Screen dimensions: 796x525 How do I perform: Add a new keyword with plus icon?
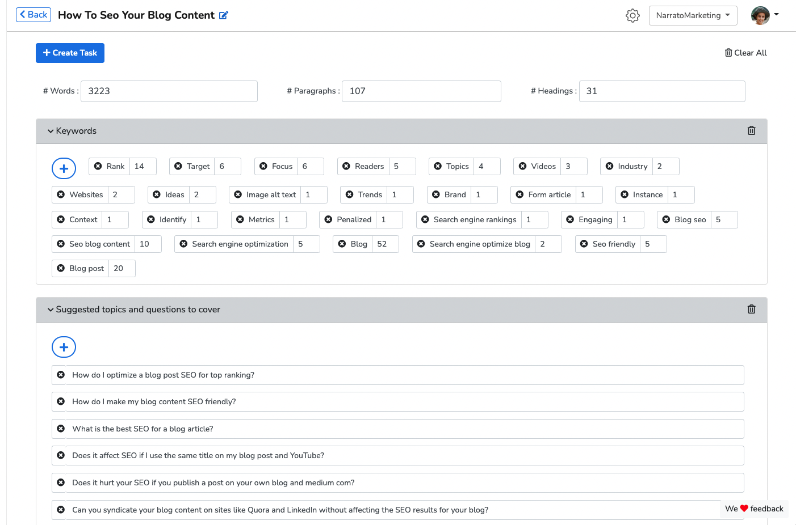pos(64,168)
